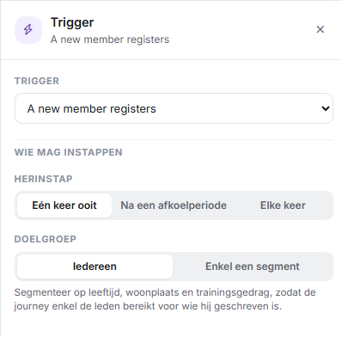Switch re-entry to 'Elke keer'
Image resolution: width=342 pixels, height=337 pixels.
tap(283, 205)
